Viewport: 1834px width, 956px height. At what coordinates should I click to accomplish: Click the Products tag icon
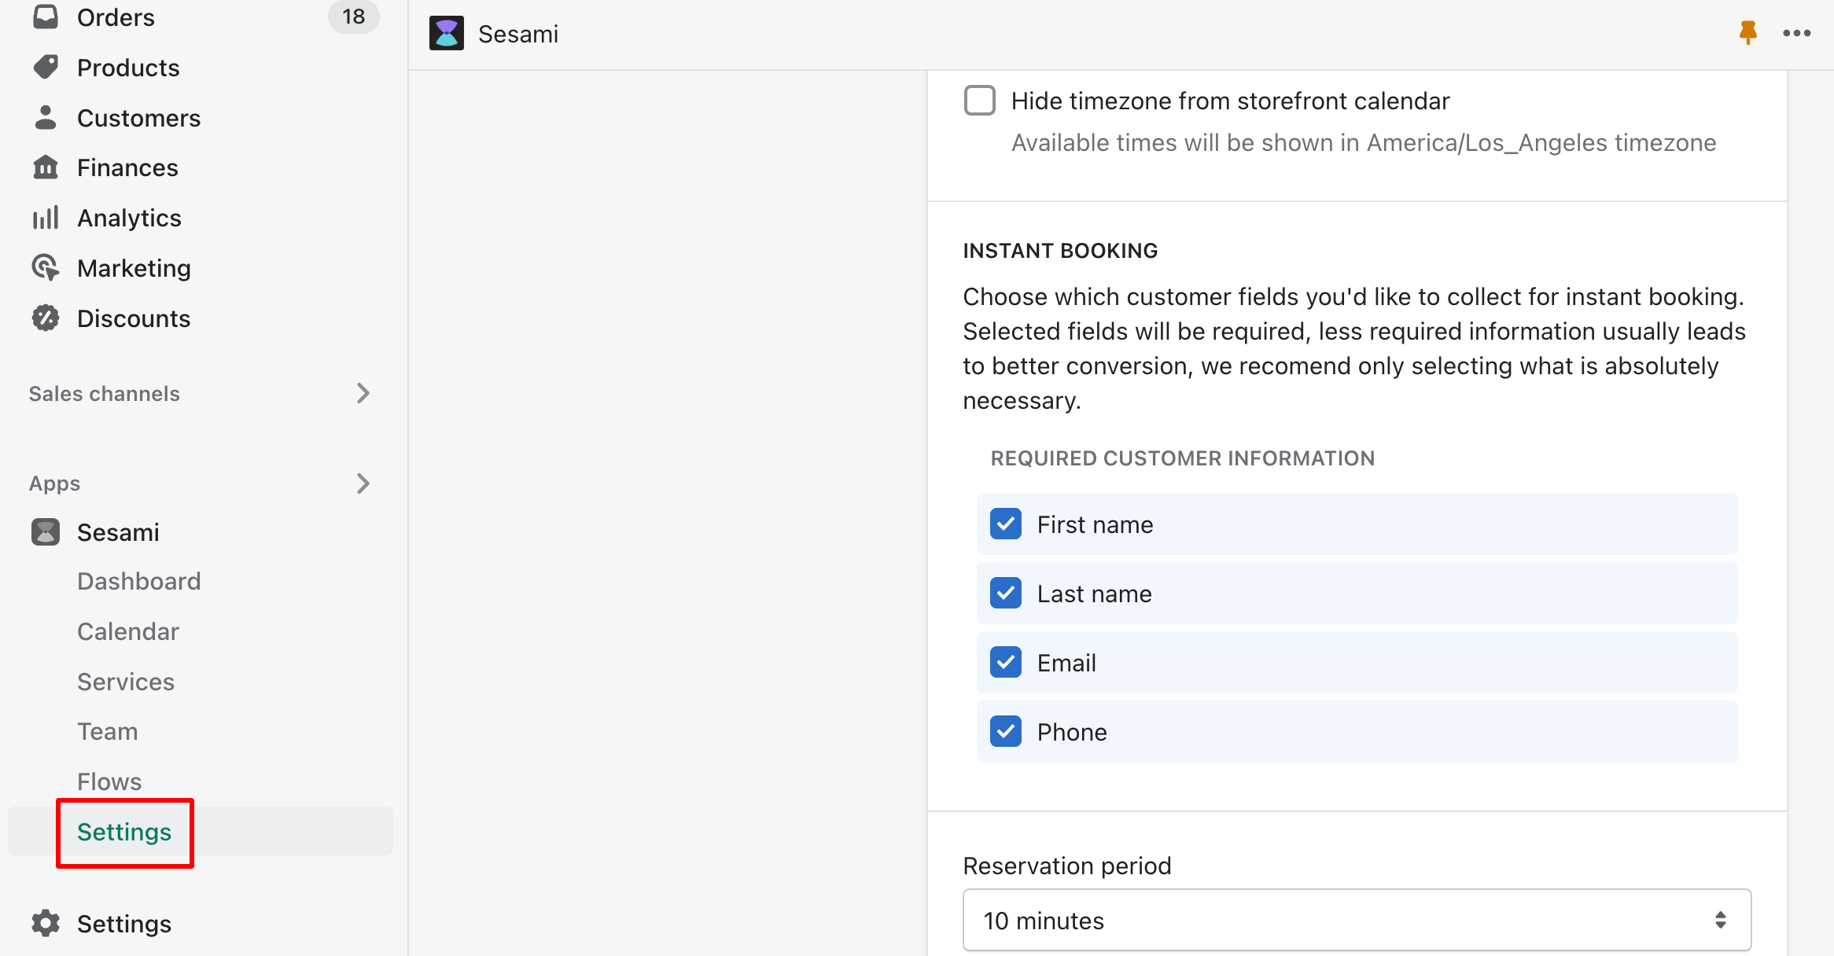point(46,68)
